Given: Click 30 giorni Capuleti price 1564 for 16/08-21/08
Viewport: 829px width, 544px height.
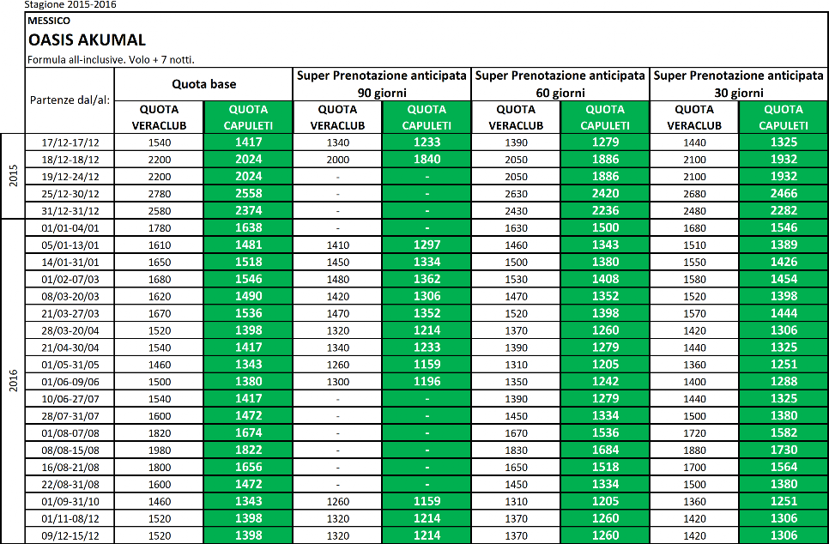Looking at the screenshot, I should click(783, 467).
